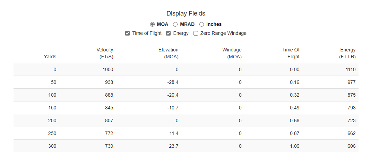
Task: Select the MRAD radio button
Action: pyautogui.click(x=175, y=25)
